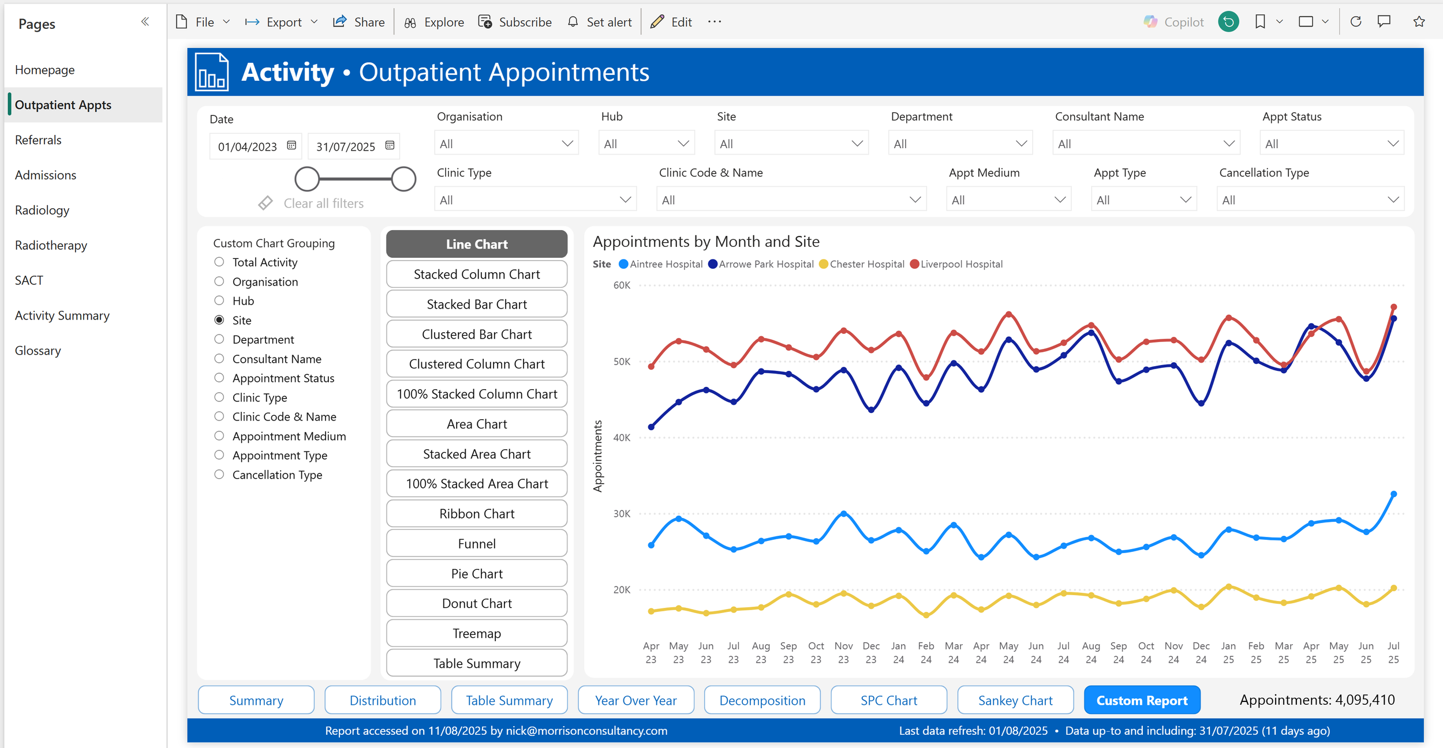
Task: Select the Total Activity radio button
Action: (x=219, y=262)
